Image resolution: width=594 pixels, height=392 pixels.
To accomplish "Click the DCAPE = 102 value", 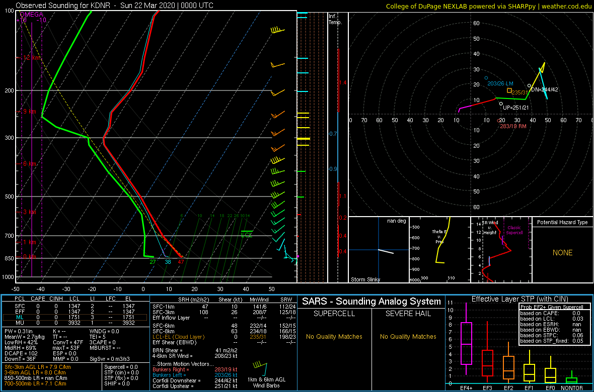I will 21,354.
